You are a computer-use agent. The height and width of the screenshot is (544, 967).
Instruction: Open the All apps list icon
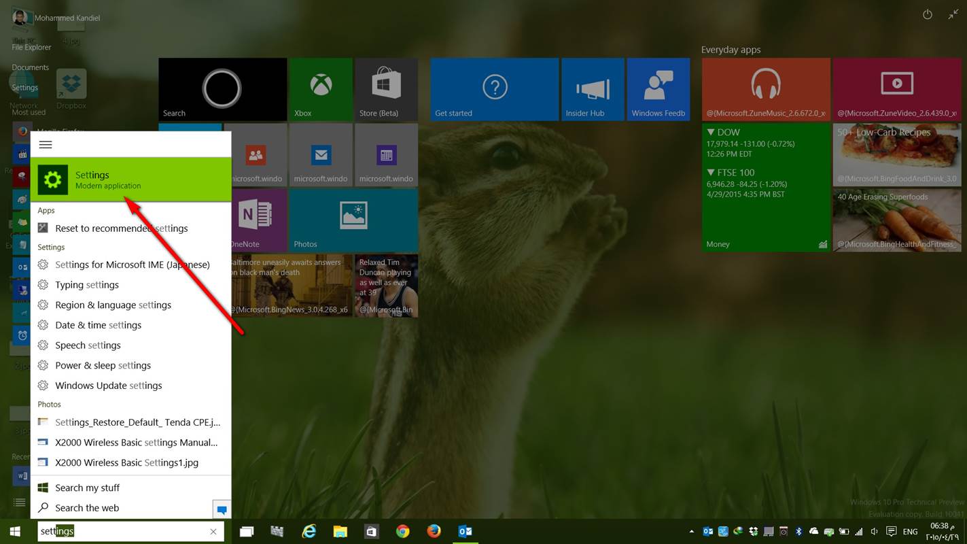tap(20, 503)
